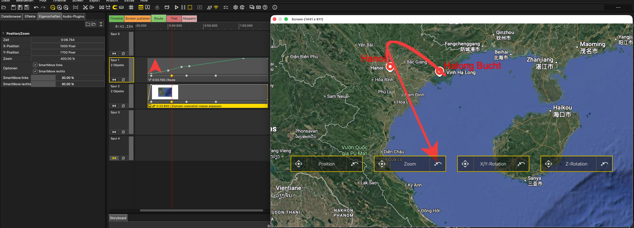
Task: Select the Vietnam screenshot thumbnail on Spur 2
Action: click(165, 92)
